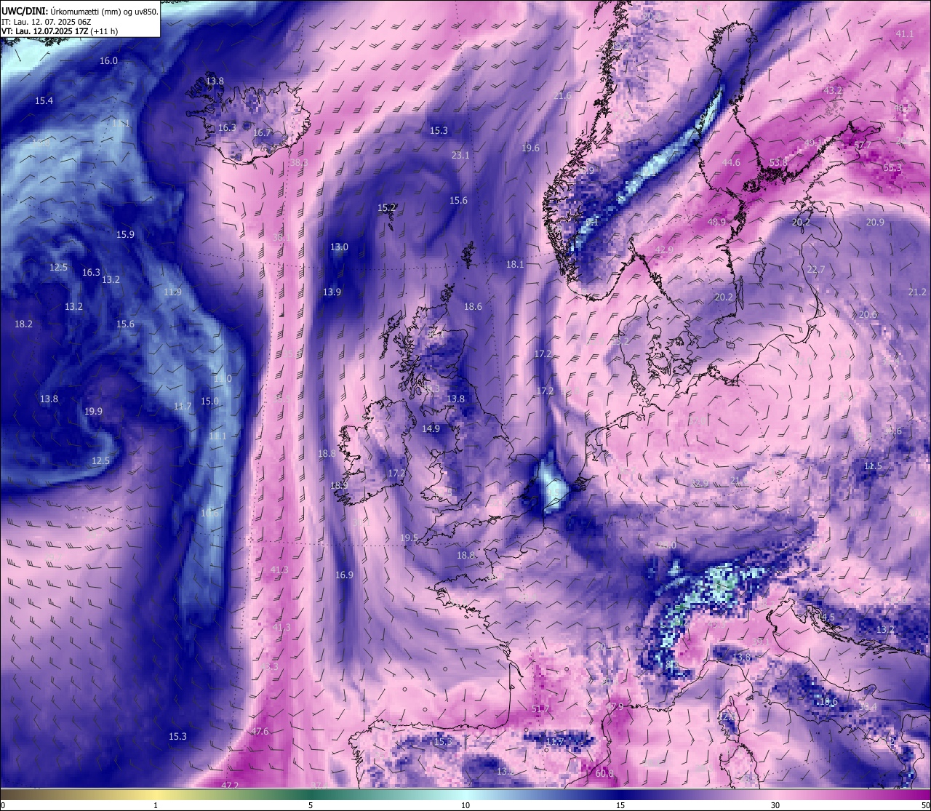Click the 47.6 value label
The height and width of the screenshot is (811, 931).
click(x=260, y=732)
